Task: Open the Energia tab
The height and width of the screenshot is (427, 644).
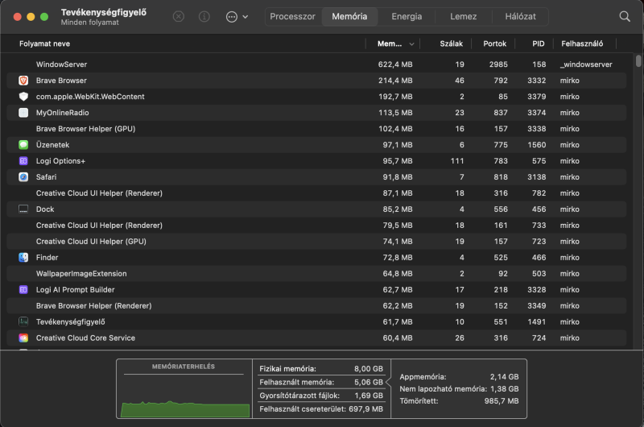Action: [407, 16]
